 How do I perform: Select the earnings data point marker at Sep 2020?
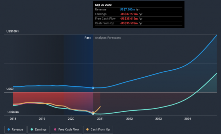pyautogui.click(x=93, y=114)
